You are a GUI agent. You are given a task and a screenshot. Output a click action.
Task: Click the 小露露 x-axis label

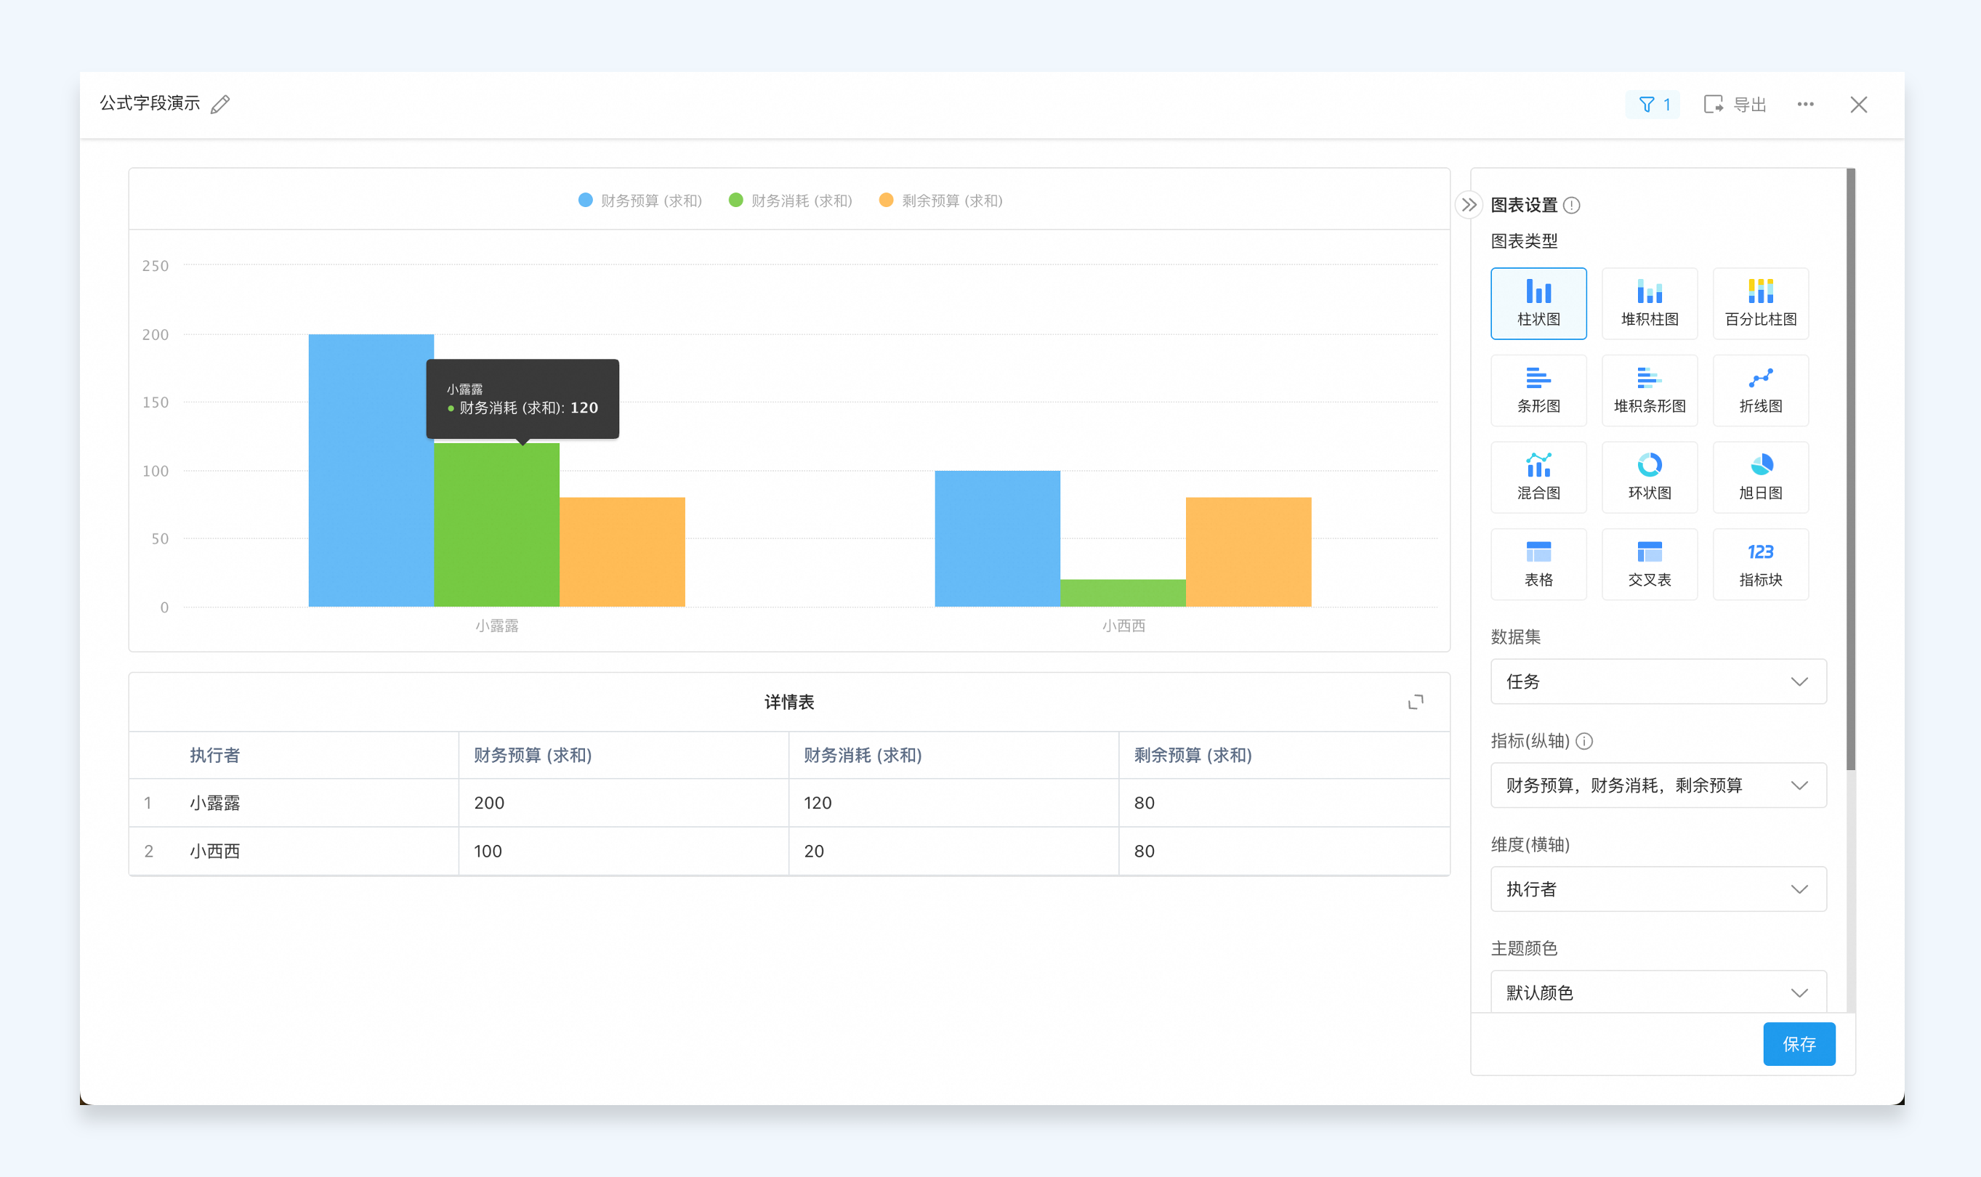tap(498, 626)
